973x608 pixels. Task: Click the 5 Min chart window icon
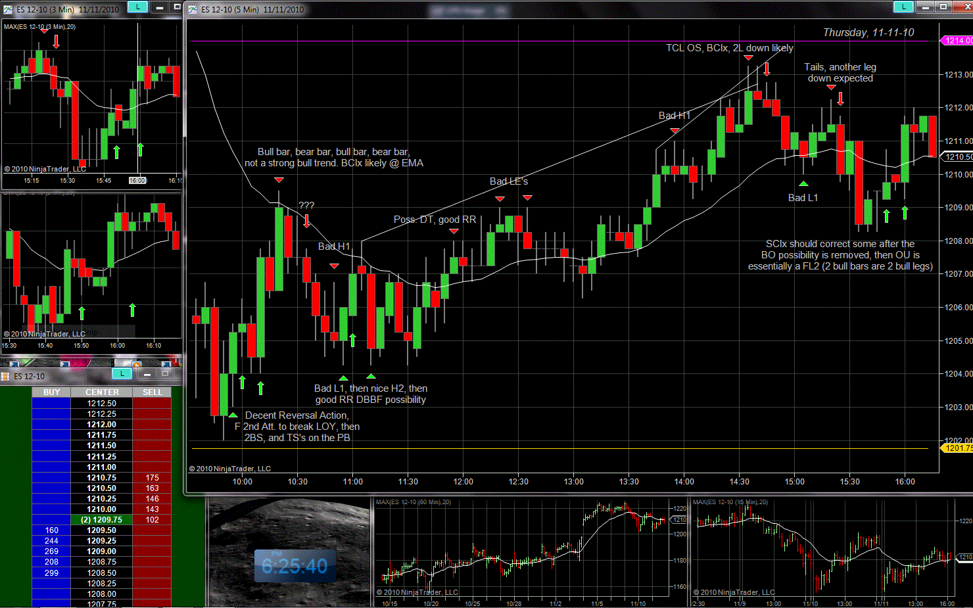[x=193, y=10]
